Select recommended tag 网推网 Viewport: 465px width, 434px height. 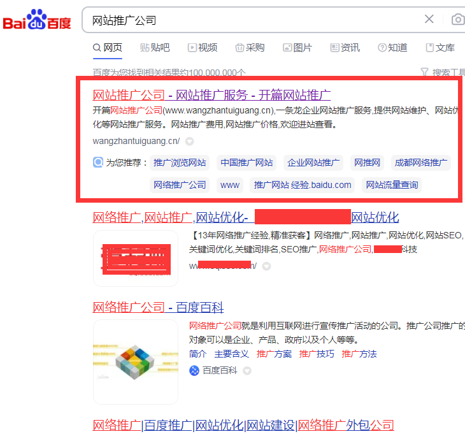pyautogui.click(x=367, y=163)
